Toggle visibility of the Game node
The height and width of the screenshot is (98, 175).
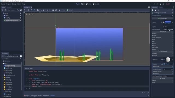coord(21,13)
